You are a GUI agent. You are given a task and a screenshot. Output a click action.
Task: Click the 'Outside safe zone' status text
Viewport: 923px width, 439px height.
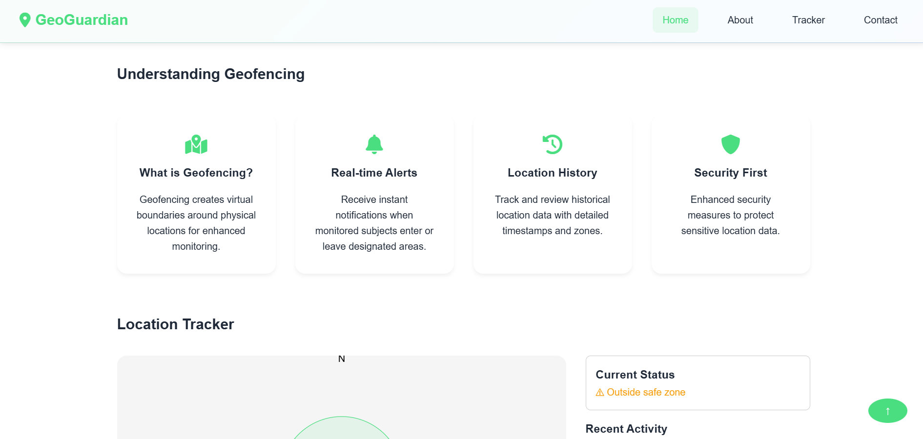[646, 392]
